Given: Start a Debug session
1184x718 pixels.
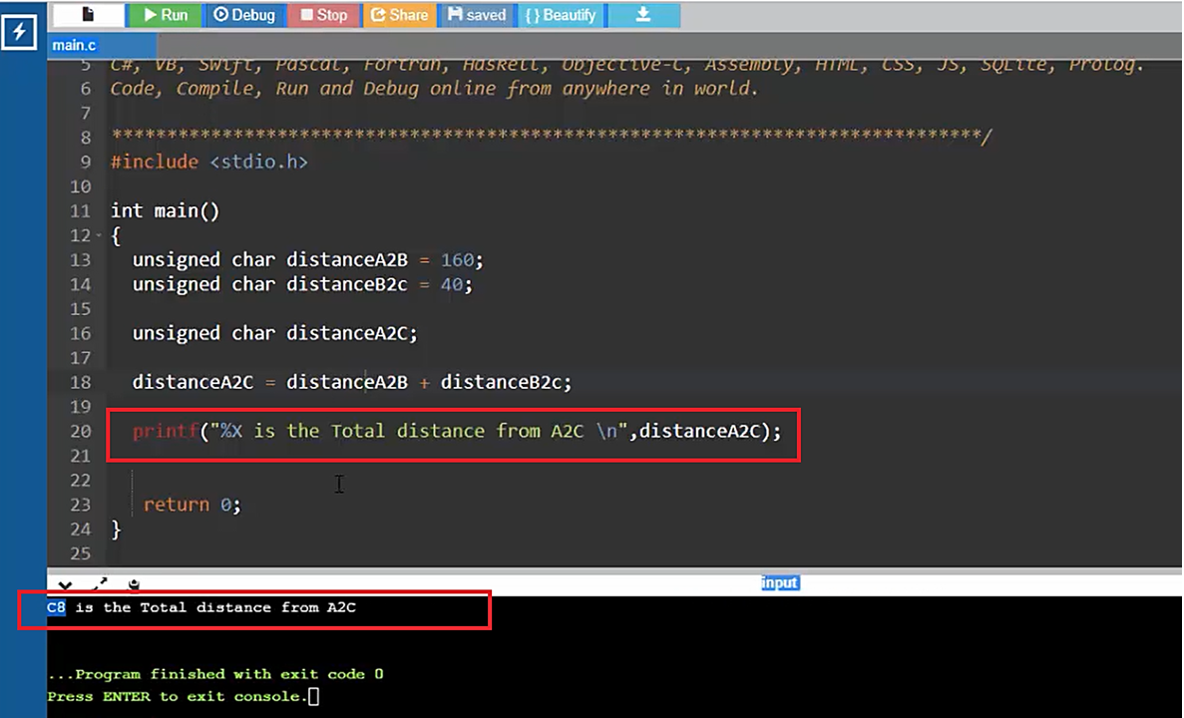Looking at the screenshot, I should coord(244,15).
